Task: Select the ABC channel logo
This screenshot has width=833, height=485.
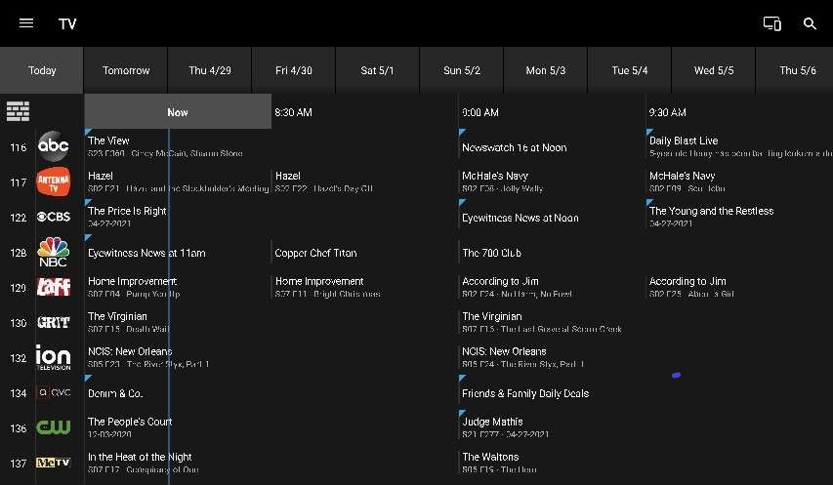Action: point(53,147)
